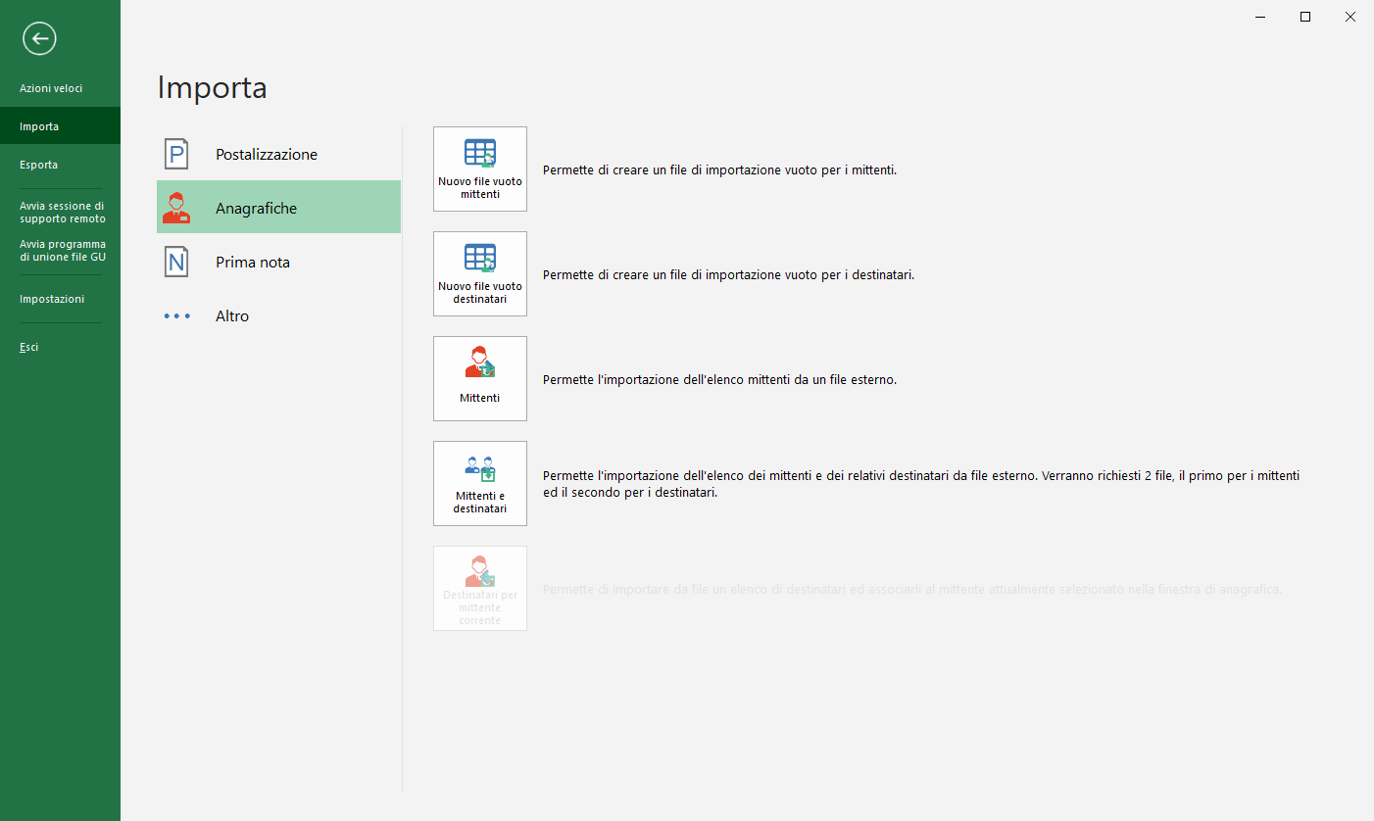
Task: Click the Mittenti e destinatari icon
Action: click(x=480, y=467)
